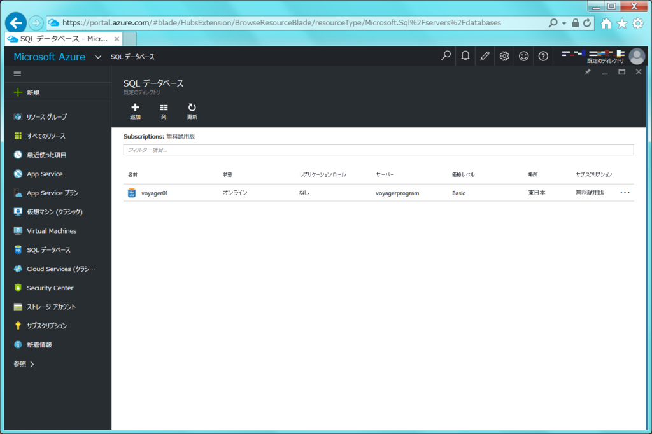Pin the blade with pin icon
Viewport: 652px width, 434px height.
tap(588, 72)
